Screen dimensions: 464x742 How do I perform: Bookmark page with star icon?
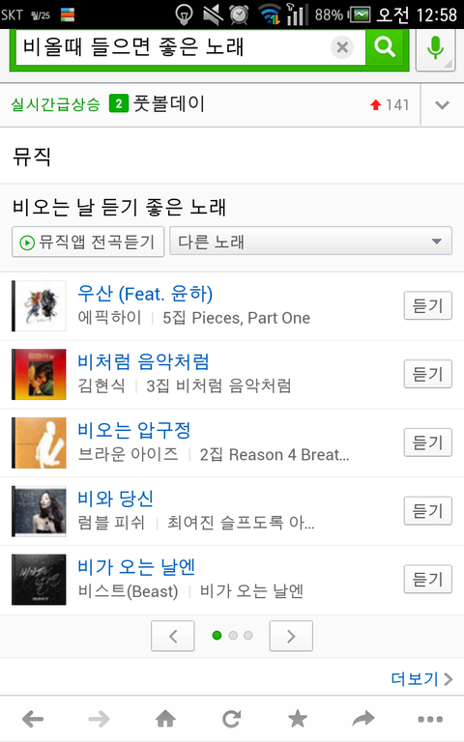[x=298, y=719]
